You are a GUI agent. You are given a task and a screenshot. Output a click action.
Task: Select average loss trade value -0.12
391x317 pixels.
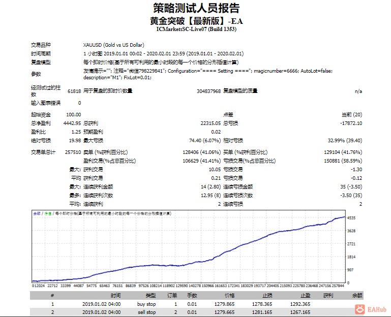tap(356, 178)
